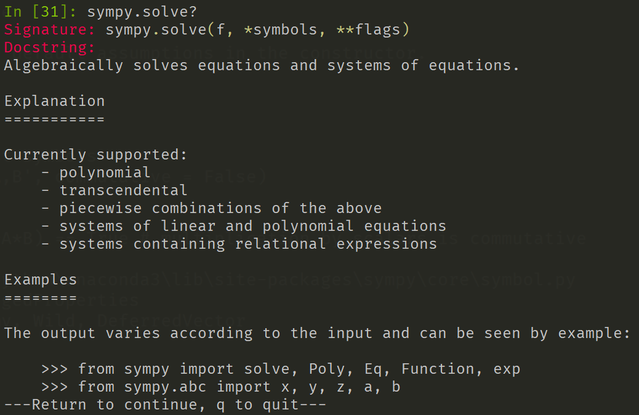Click 'piecewise combinations of the above' item
This screenshot has height=415, width=639.
(x=220, y=208)
